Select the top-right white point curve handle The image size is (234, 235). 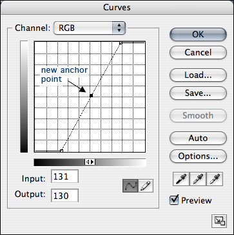point(121,43)
